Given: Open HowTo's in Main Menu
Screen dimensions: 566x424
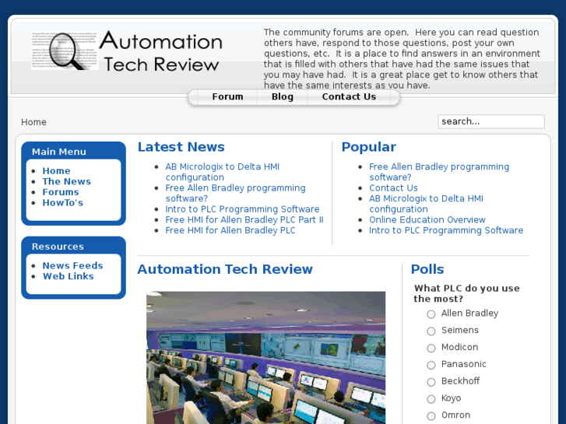Looking at the screenshot, I should pos(62,202).
